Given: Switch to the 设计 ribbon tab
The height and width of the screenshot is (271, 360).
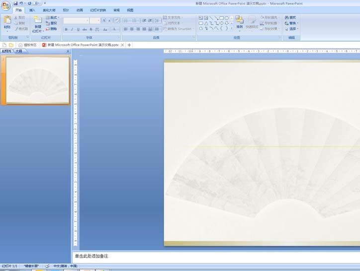Looking at the screenshot, I should point(66,10).
